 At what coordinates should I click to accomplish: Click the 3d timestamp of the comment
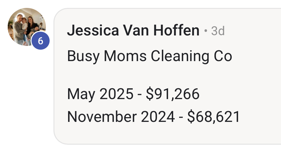click(218, 31)
